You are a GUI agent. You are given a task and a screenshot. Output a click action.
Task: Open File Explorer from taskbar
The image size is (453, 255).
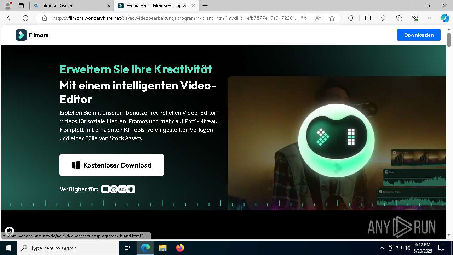point(162,248)
